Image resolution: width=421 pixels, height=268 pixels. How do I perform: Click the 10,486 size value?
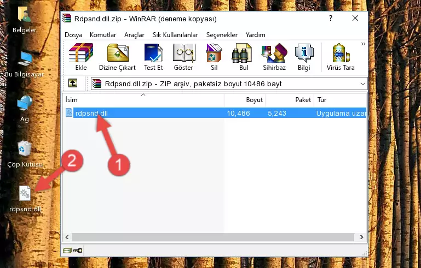pos(239,113)
